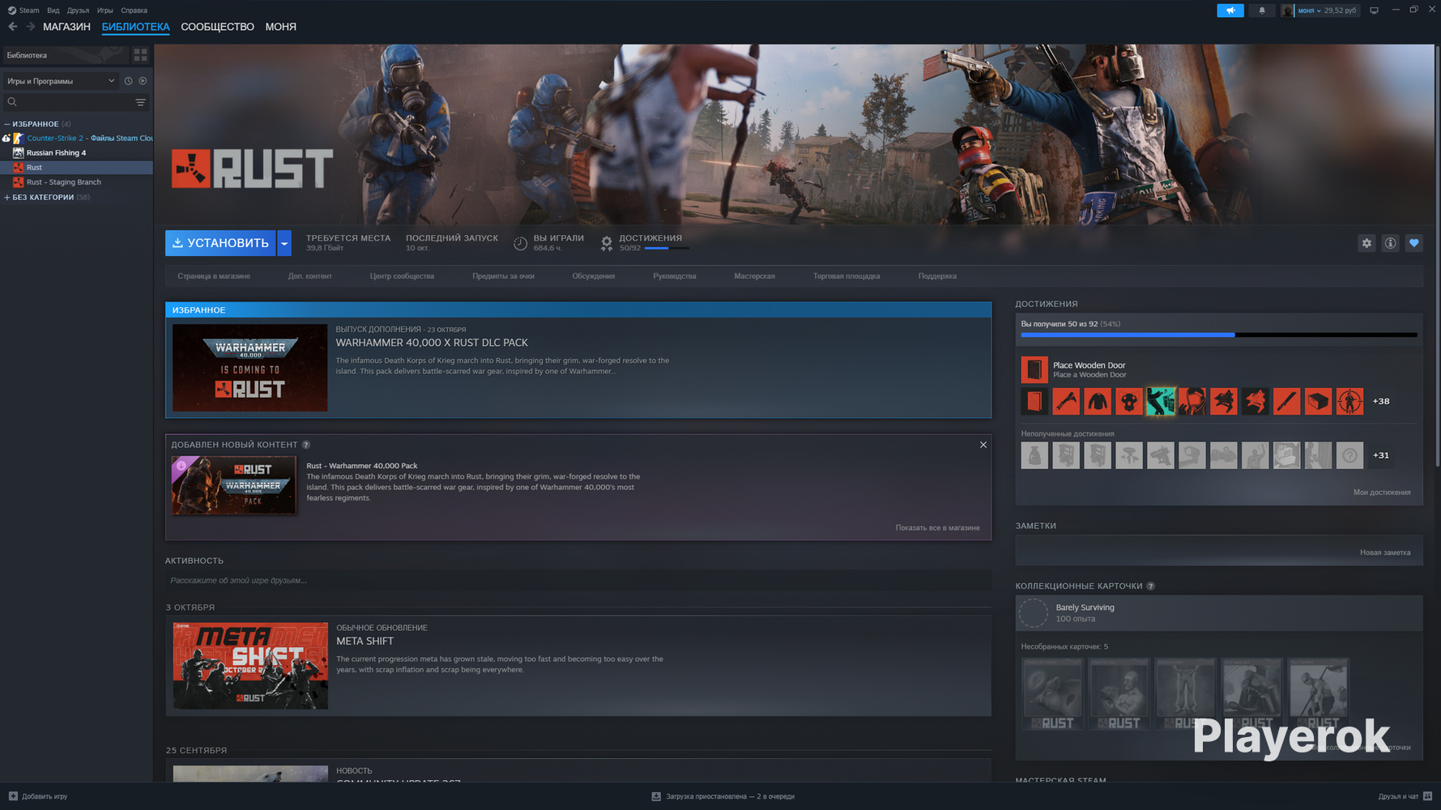Switch to the МАГАЗИН tab
Viewport: 1441px width, 810px height.
click(66, 27)
